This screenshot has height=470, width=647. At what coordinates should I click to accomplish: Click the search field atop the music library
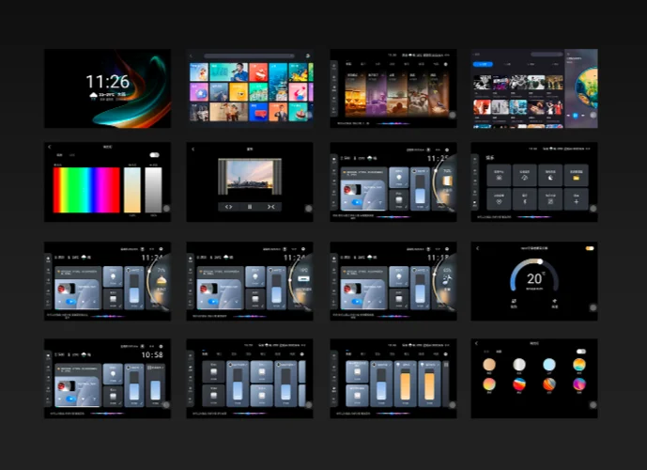pyautogui.click(x=547, y=55)
